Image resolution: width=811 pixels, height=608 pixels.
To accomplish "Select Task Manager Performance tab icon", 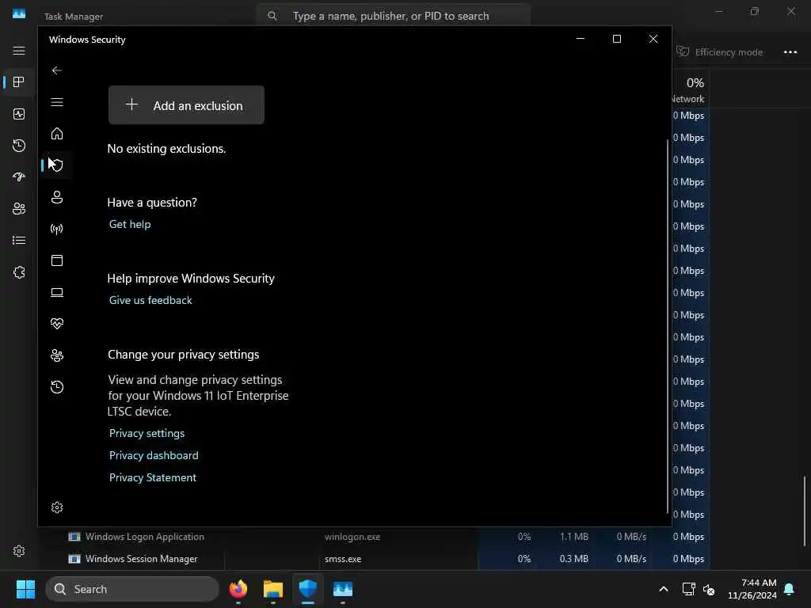I will pyautogui.click(x=19, y=114).
